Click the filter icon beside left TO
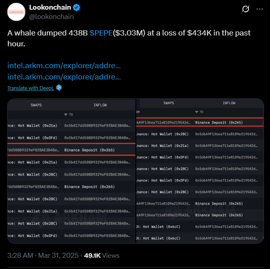This screenshot has height=269, width=270. click(66, 115)
